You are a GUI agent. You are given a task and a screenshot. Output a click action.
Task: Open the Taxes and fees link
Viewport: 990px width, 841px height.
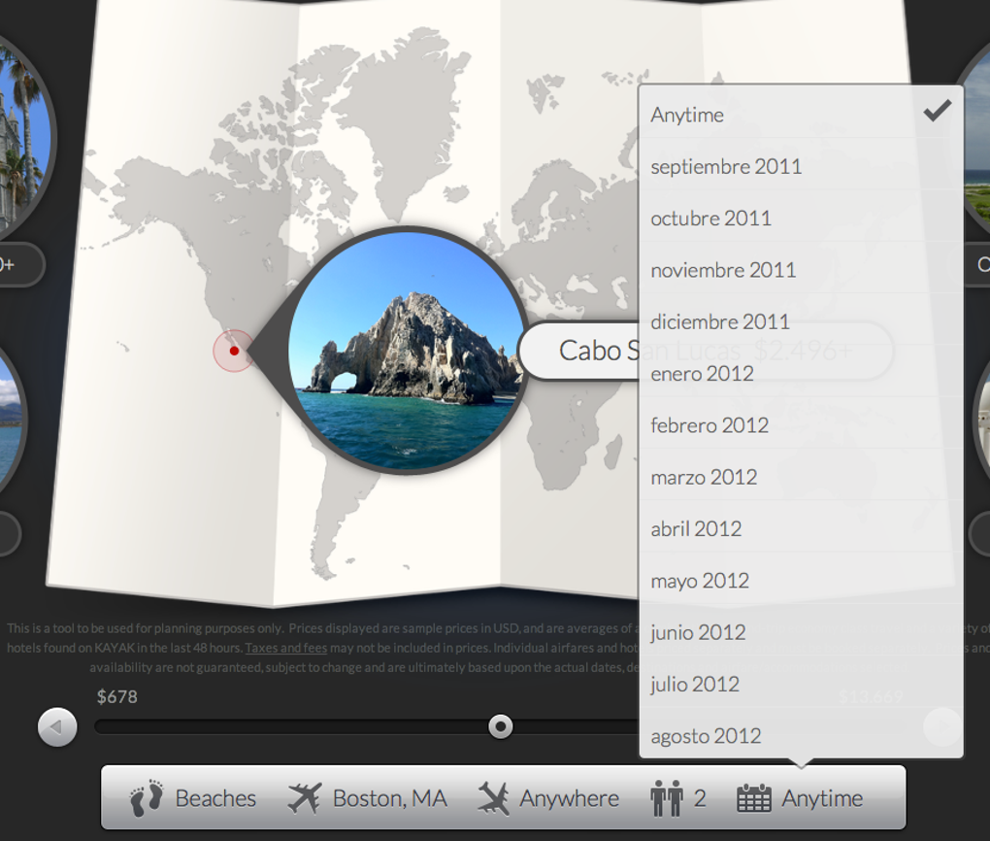point(286,648)
